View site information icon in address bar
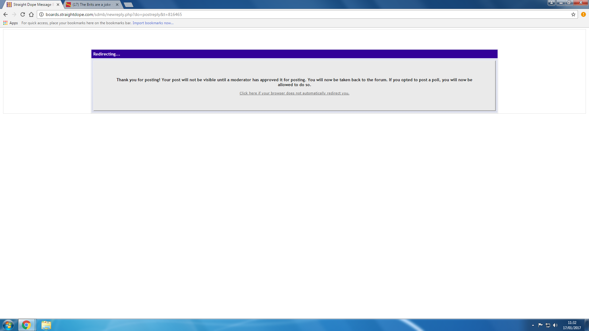The image size is (589, 331). point(41,14)
